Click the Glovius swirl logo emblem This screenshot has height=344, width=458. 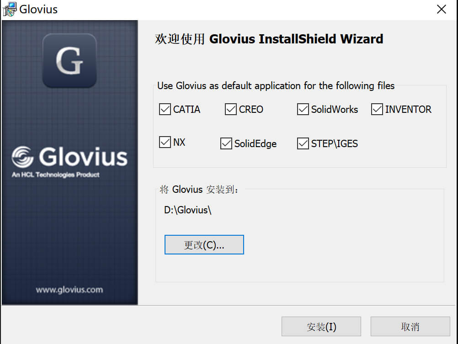(22, 157)
